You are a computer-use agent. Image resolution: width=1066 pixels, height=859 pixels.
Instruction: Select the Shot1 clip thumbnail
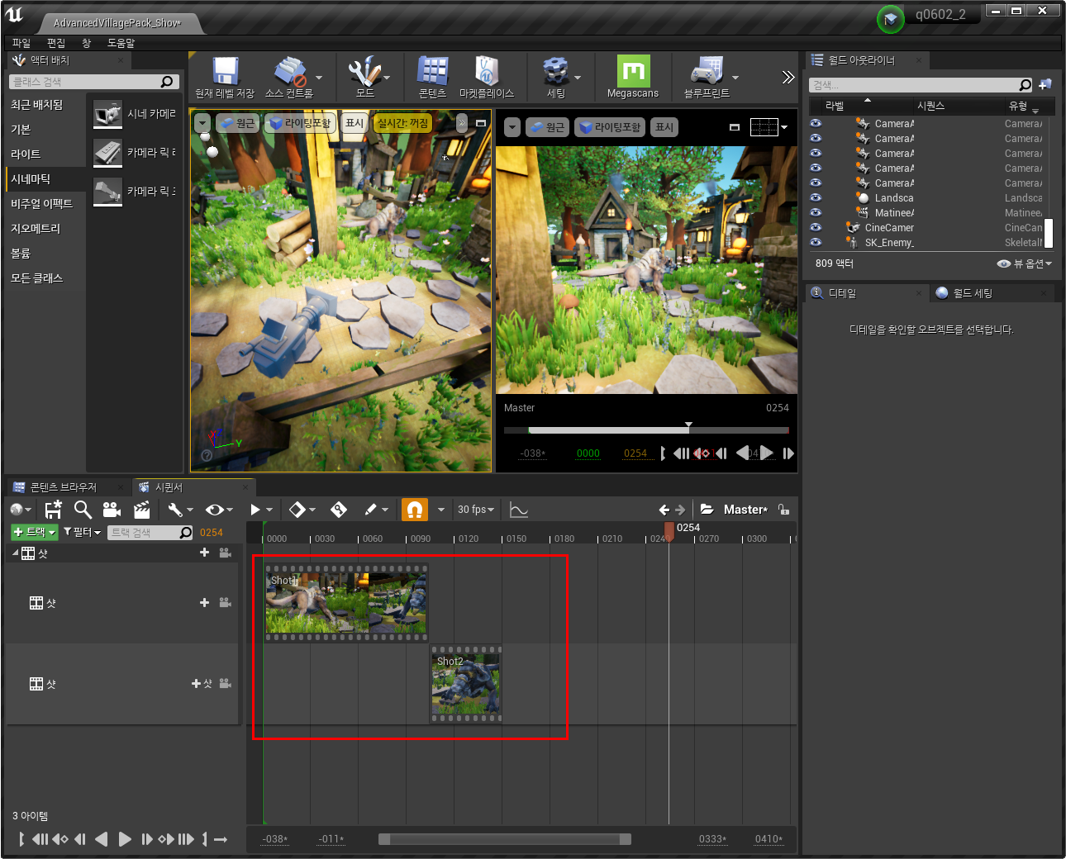[347, 603]
